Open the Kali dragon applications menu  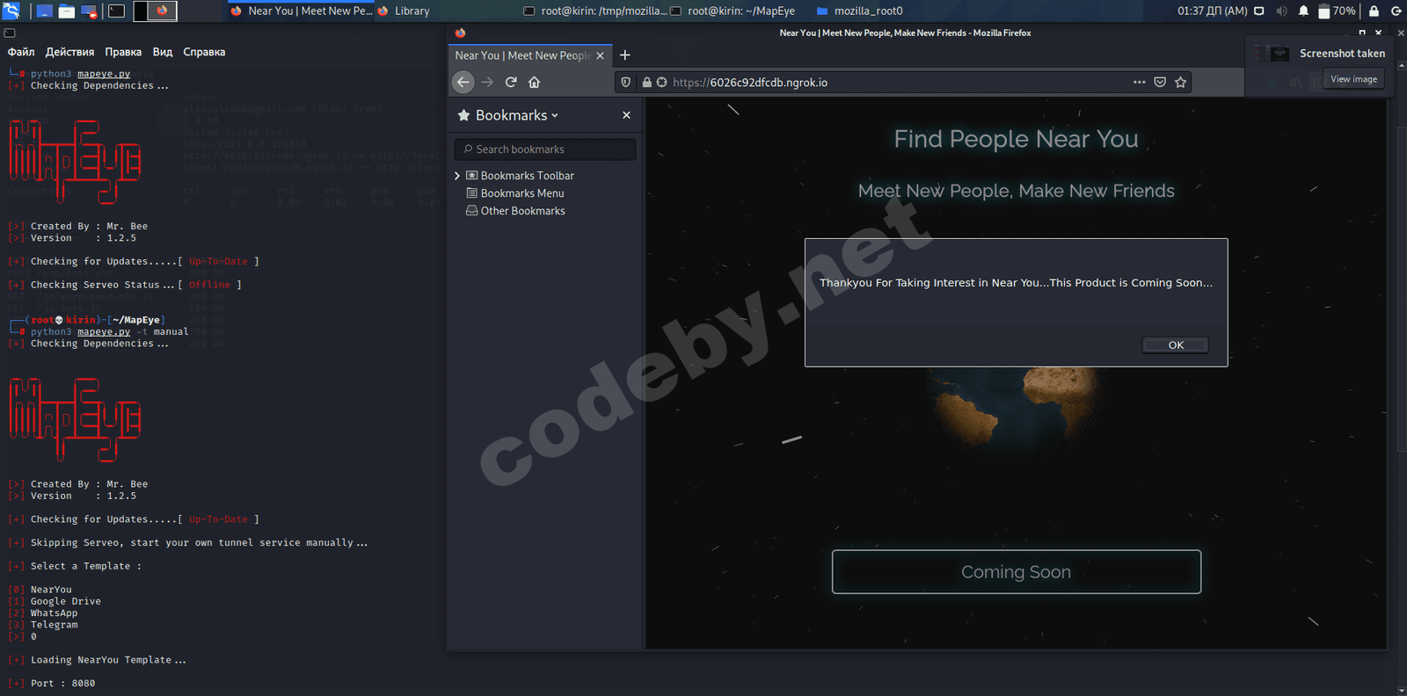tap(11, 11)
